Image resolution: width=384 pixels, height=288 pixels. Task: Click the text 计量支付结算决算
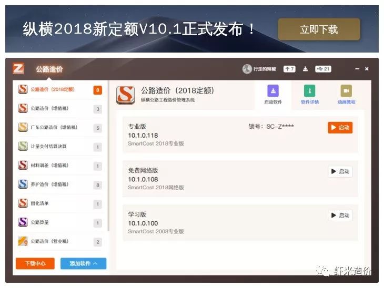(48, 146)
